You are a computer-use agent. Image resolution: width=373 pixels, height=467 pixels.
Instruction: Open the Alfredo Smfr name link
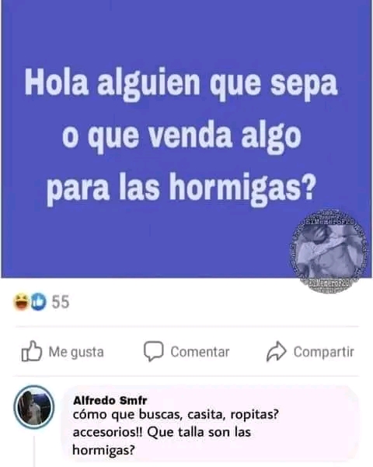(110, 400)
